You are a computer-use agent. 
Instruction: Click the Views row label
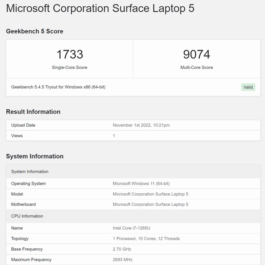pos(17,136)
